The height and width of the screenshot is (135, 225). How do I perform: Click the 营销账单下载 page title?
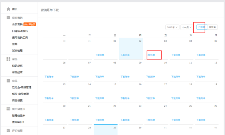(50, 10)
